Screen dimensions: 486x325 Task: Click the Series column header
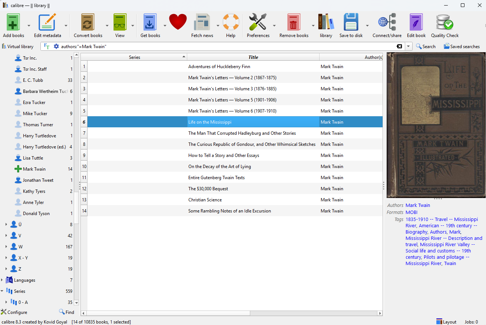tap(135, 57)
